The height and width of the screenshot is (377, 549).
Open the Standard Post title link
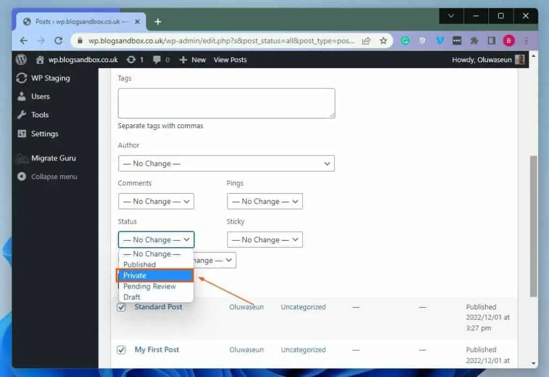(158, 307)
